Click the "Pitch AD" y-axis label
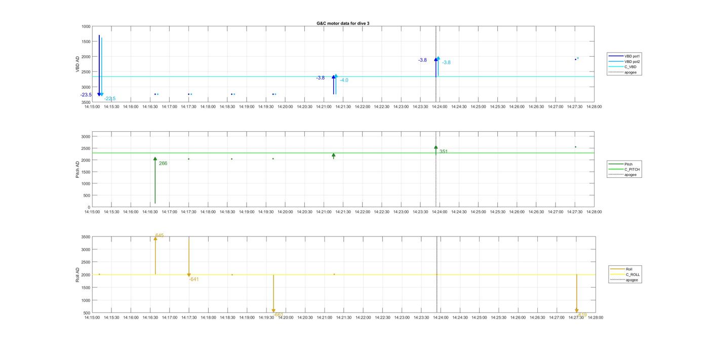The height and width of the screenshot is (351, 709). [78, 170]
